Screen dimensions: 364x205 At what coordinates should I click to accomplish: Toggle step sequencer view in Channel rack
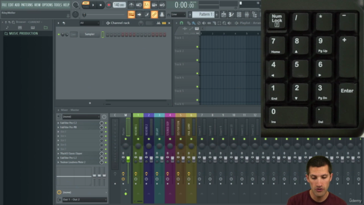(164, 23)
